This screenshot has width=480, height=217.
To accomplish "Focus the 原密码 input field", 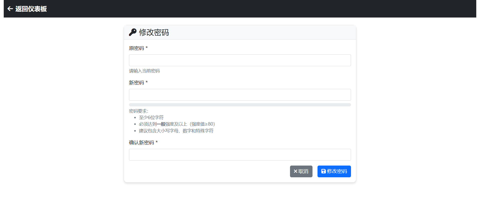I will [x=240, y=60].
